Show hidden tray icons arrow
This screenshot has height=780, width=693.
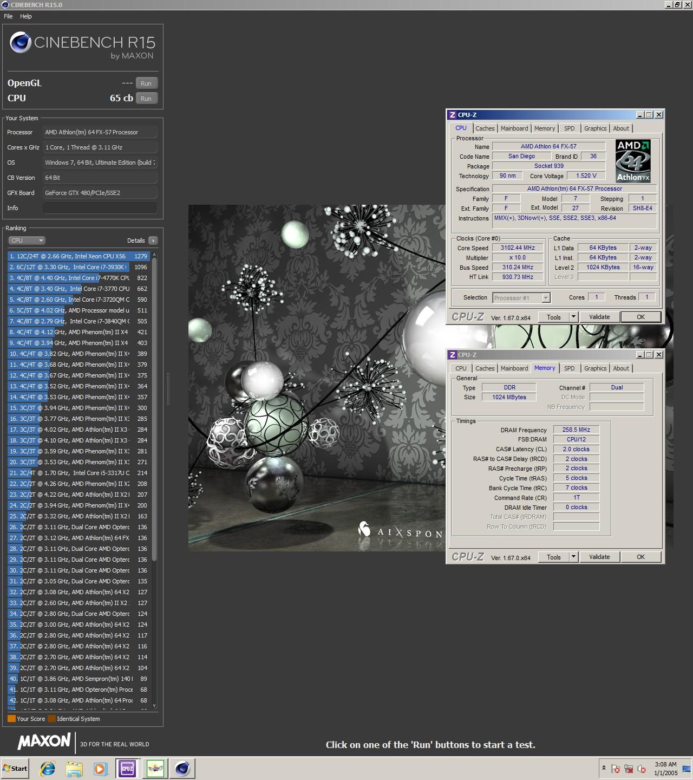pos(604,768)
